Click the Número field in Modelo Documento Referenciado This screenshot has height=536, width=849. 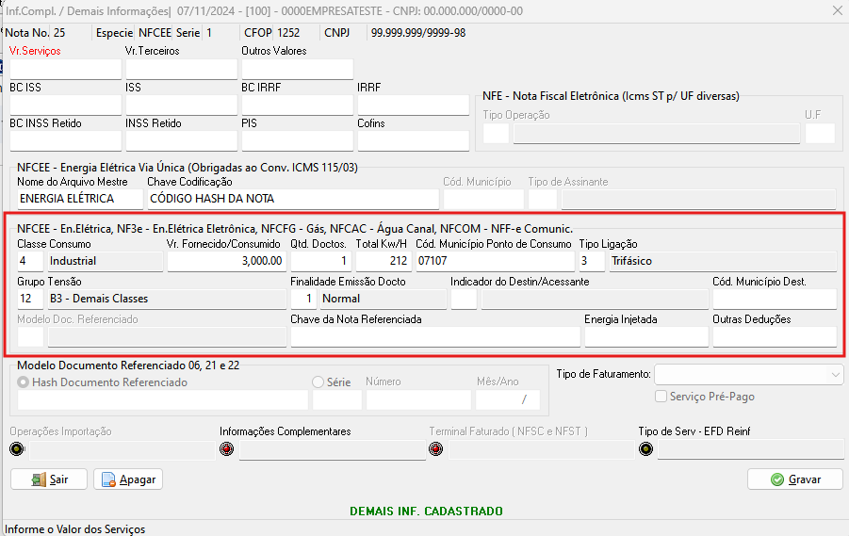(418, 400)
